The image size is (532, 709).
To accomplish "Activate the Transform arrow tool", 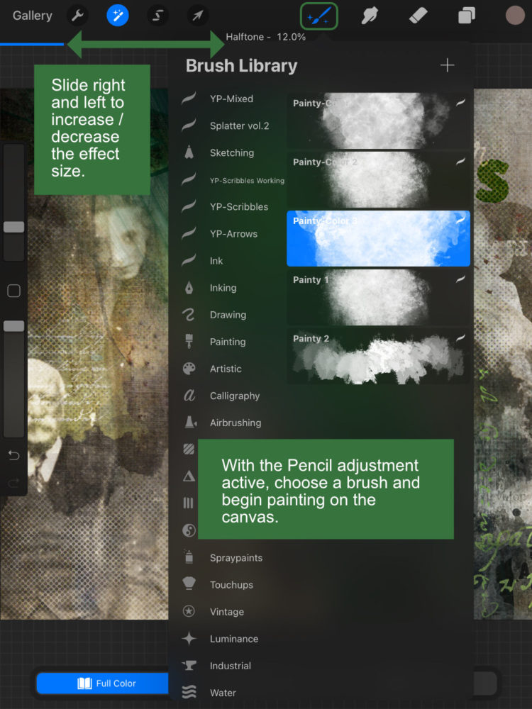I will pos(198,15).
